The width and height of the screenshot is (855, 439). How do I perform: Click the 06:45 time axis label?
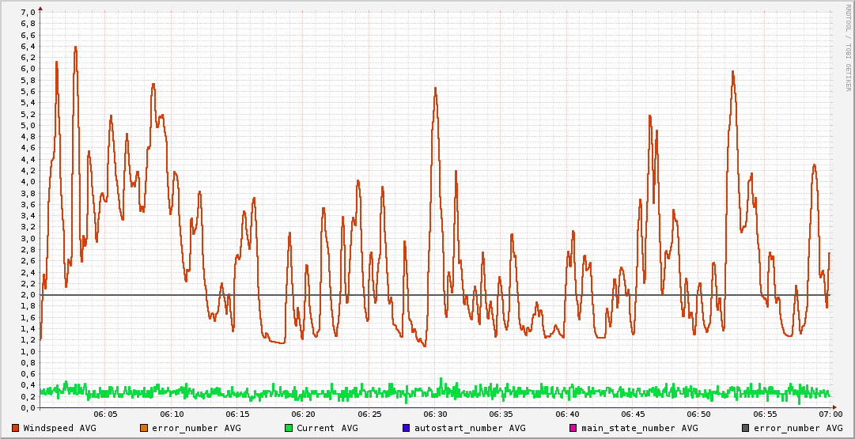pos(633,414)
